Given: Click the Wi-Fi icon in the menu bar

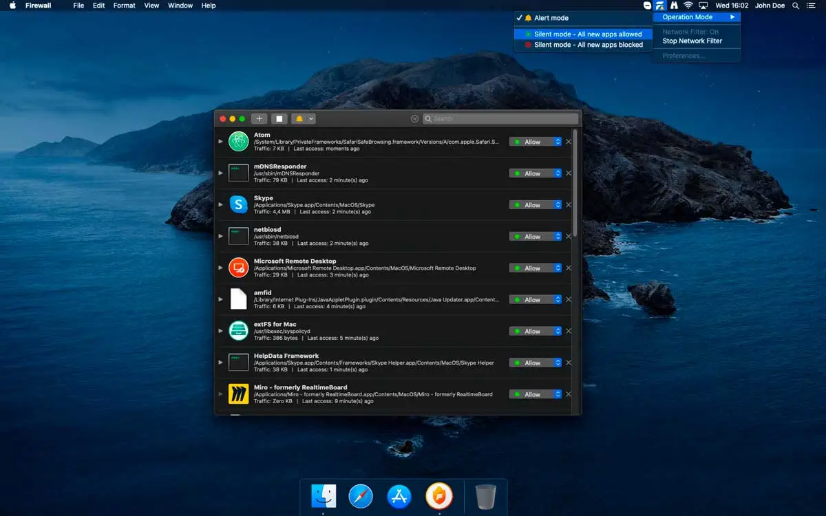Looking at the screenshot, I should [688, 6].
